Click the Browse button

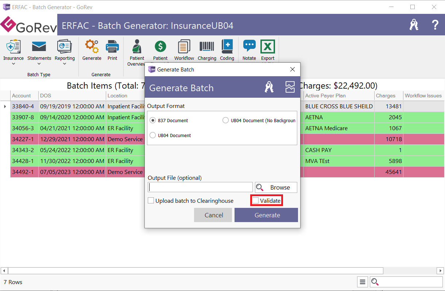[x=276, y=187]
